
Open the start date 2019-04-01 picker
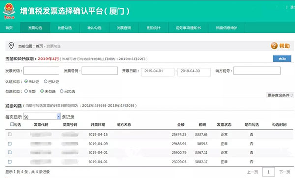tap(157, 71)
